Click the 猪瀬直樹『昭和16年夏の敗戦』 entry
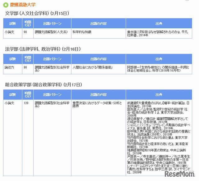199x181 pixels. [x=157, y=152]
